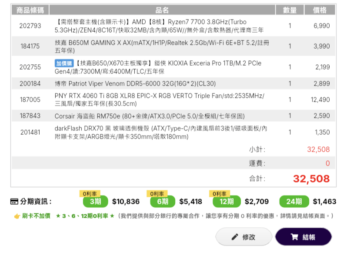Click the price 12,490
Viewport: 347px width, 256px height.
pos(320,100)
